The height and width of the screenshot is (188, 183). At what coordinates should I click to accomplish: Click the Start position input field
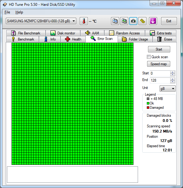[x=160, y=73]
